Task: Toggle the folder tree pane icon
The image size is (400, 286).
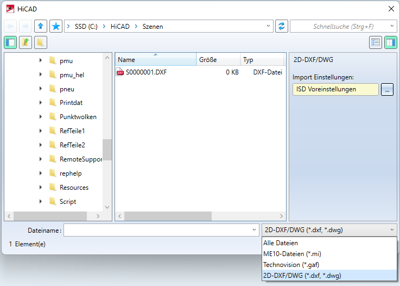Action: point(10,42)
